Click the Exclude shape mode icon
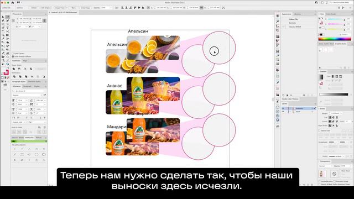The image size is (354, 199). 31,69
